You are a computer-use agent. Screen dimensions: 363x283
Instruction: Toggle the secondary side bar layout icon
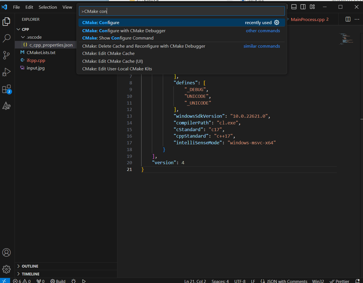click(303, 7)
